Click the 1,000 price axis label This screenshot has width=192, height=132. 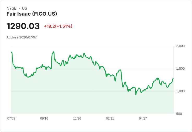(180, 91)
